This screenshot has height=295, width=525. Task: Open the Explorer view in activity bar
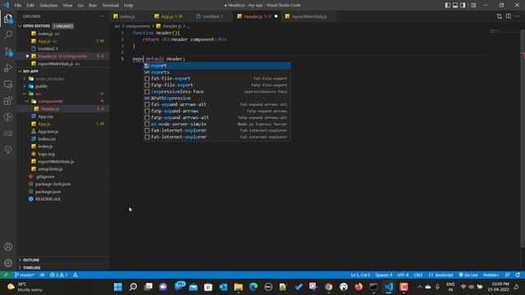[x=8, y=19]
